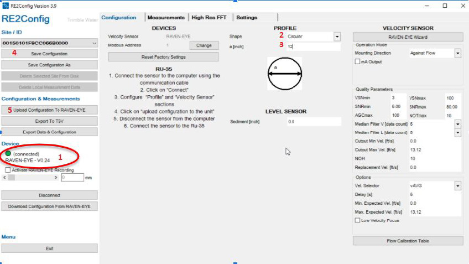Minimize the RE2Config window
469x264 pixels.
pos(427,6)
